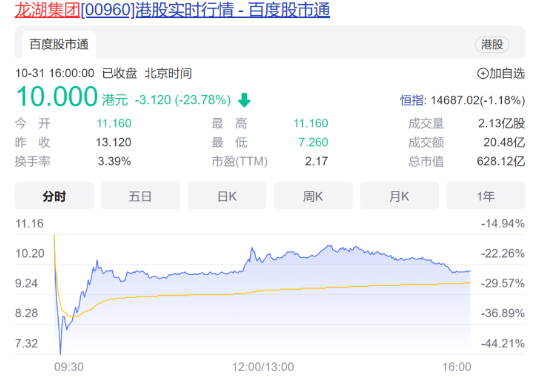Click the current price 10.000
The width and height of the screenshot is (537, 377).
(57, 97)
